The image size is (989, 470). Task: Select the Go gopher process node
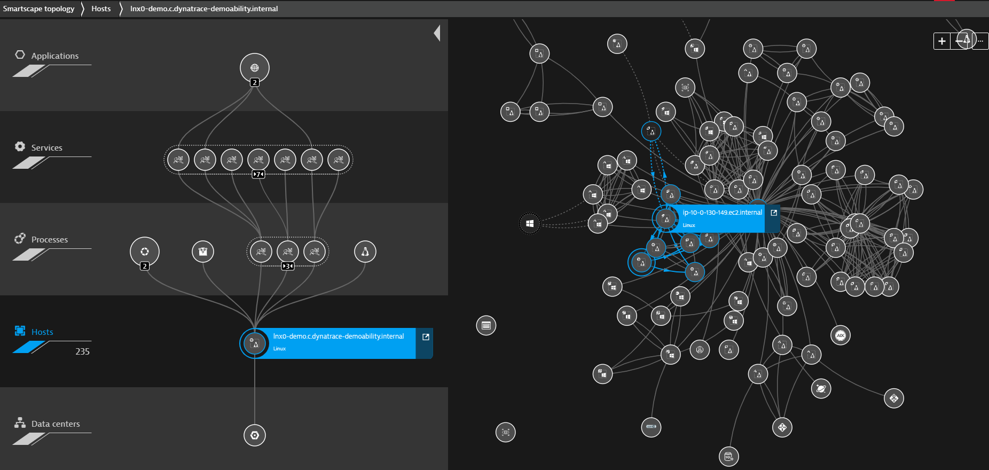pos(203,252)
